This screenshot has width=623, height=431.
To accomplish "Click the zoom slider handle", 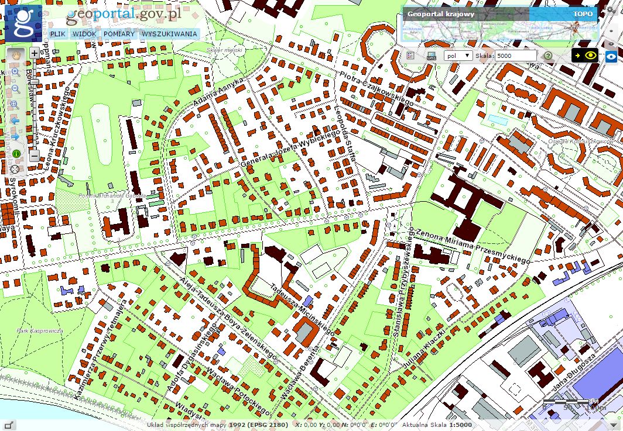I will (x=35, y=82).
